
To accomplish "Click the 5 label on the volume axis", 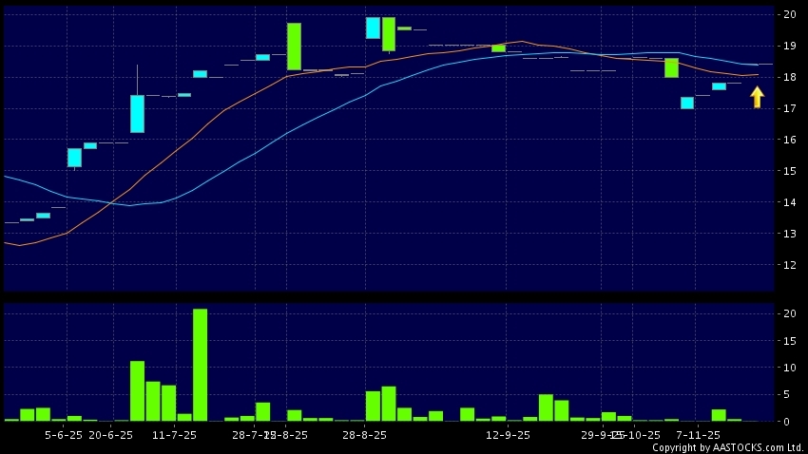I will pyautogui.click(x=790, y=394).
